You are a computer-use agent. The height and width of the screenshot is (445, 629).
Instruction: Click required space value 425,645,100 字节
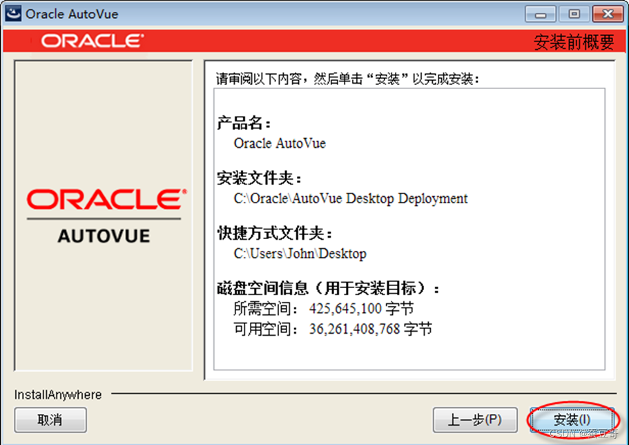pos(361,308)
